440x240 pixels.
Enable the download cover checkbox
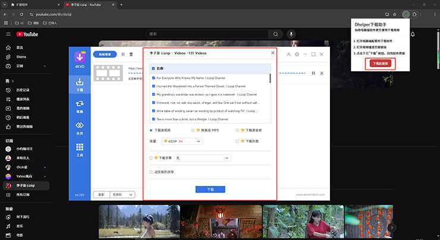[x=237, y=141]
